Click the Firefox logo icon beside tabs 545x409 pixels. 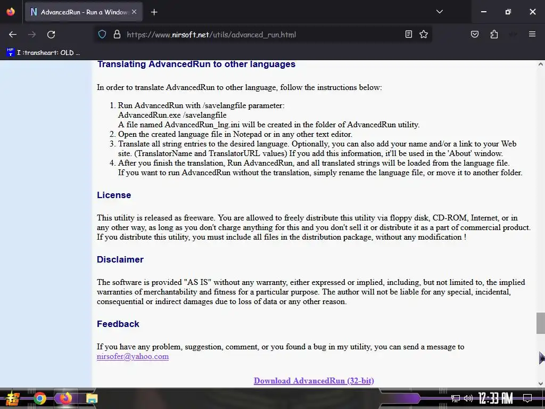pos(11,12)
